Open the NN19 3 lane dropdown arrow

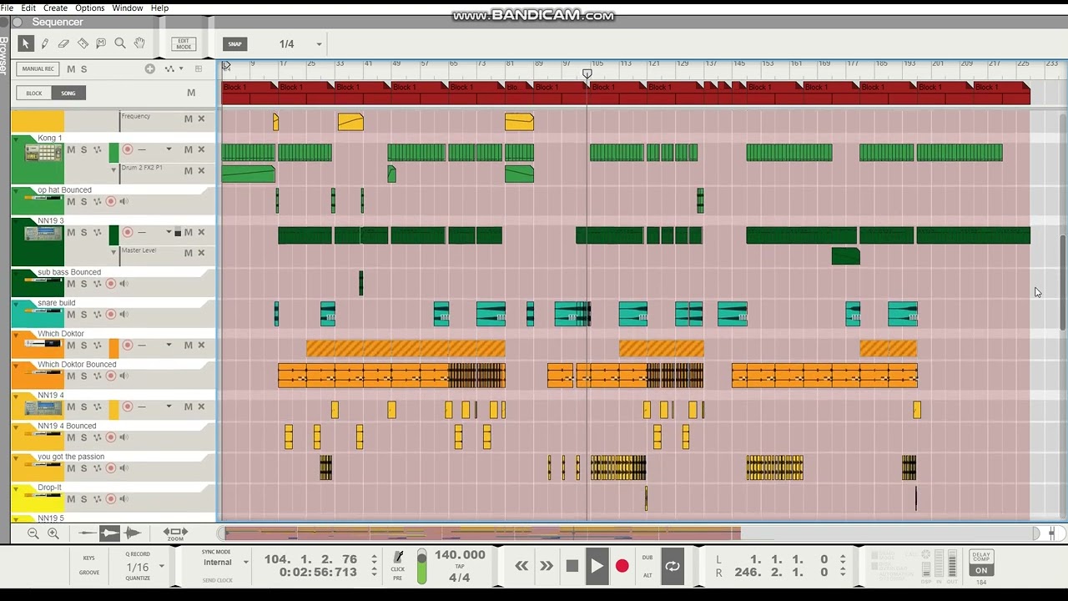[x=169, y=232]
